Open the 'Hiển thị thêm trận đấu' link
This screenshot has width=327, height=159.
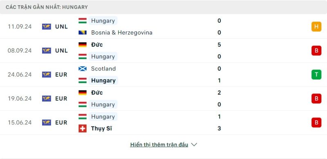(159, 145)
